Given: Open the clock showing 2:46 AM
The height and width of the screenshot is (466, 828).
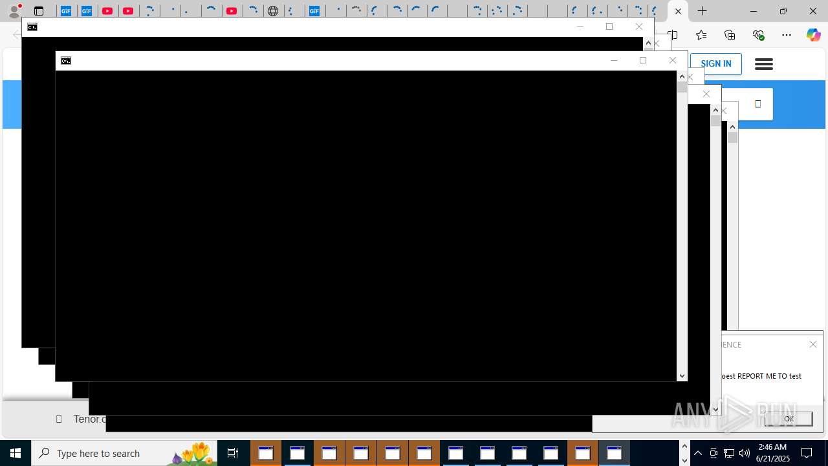Looking at the screenshot, I should click(x=773, y=453).
